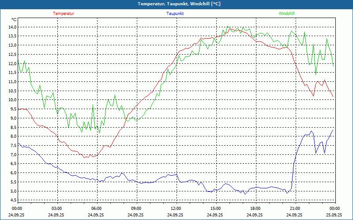353x220 pixels.
Task: Select the 12:00 time axis label
Action: [x=176, y=209]
